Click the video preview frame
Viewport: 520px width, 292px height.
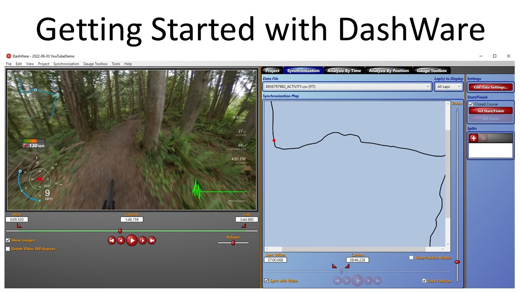[132, 140]
